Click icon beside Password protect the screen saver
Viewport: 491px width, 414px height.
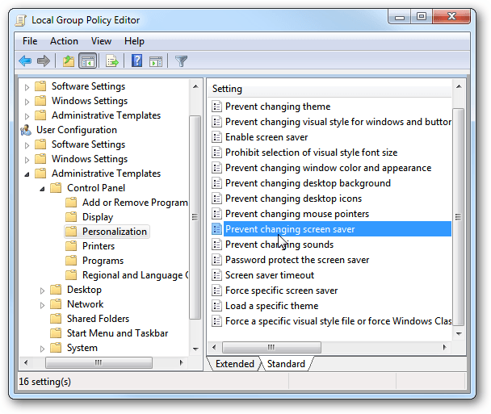(x=216, y=260)
